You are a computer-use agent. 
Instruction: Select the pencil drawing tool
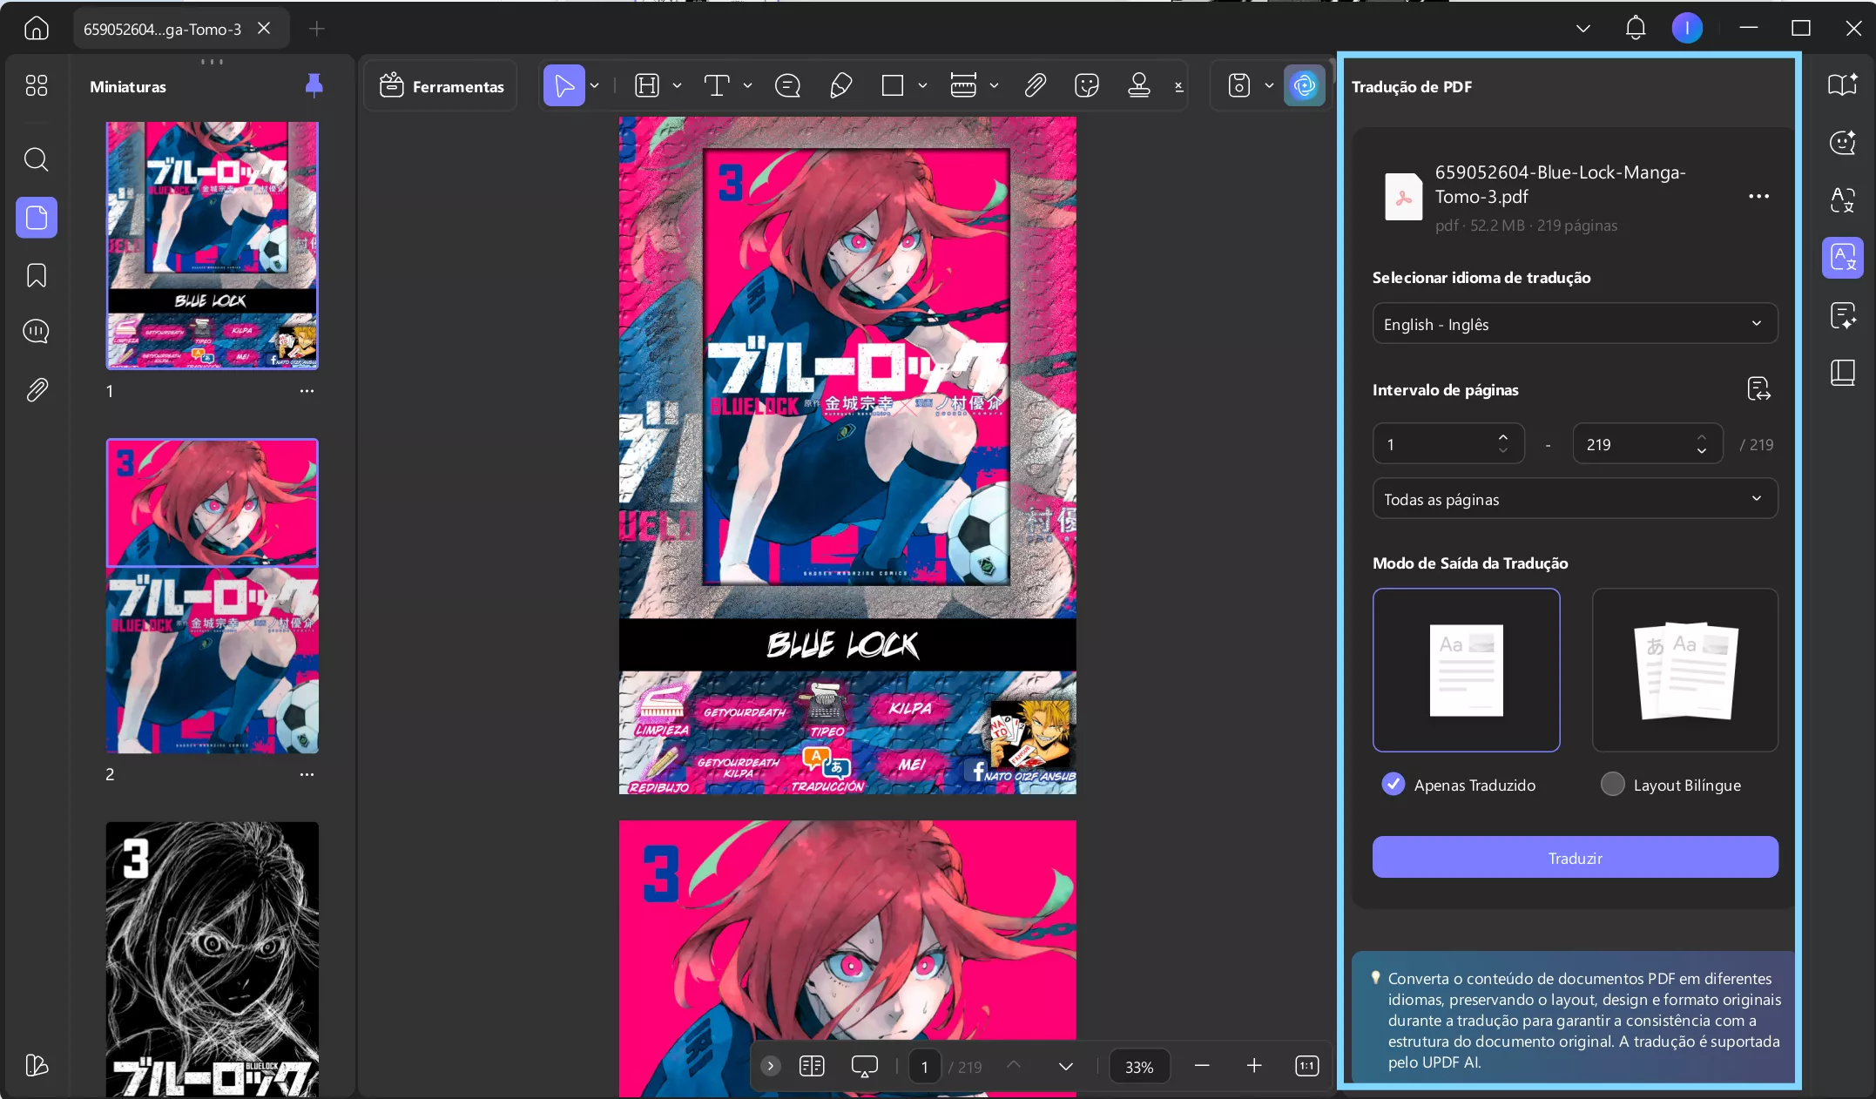pos(840,85)
